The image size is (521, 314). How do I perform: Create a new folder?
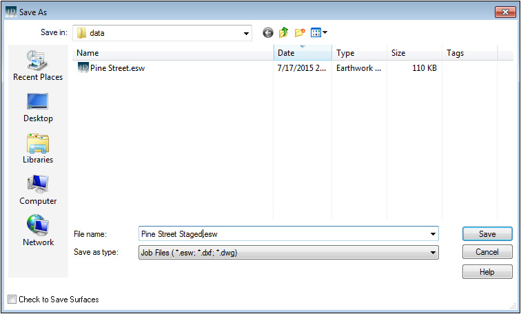coord(300,32)
